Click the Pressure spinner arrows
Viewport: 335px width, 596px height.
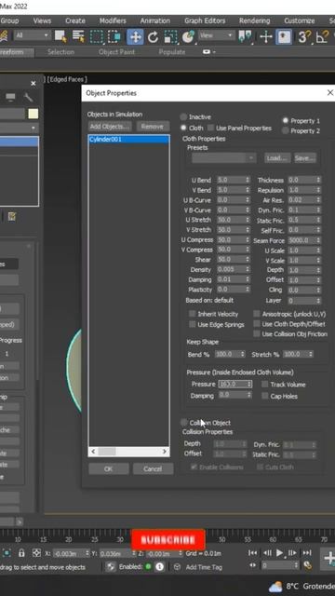249,384
